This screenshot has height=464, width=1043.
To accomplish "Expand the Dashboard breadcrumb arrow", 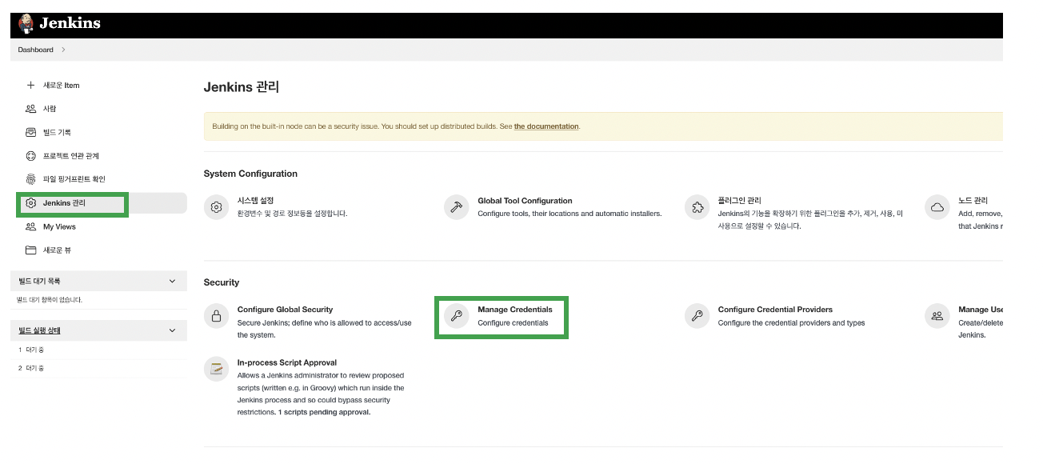I will (63, 50).
